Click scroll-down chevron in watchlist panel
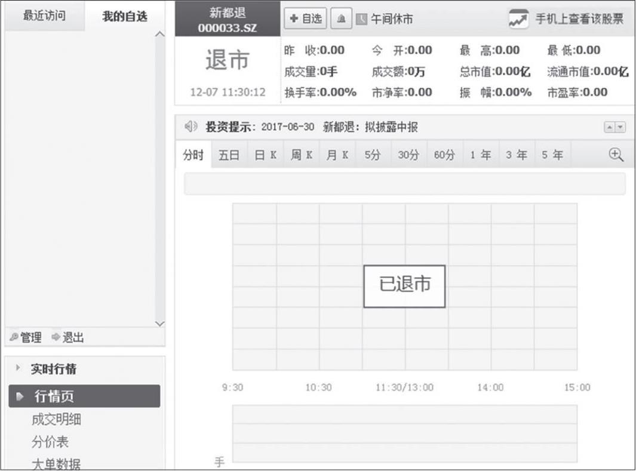Viewport: 636px width, 471px height. tap(159, 322)
